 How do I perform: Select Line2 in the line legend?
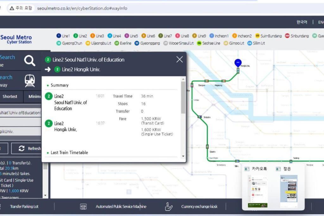click(x=80, y=36)
